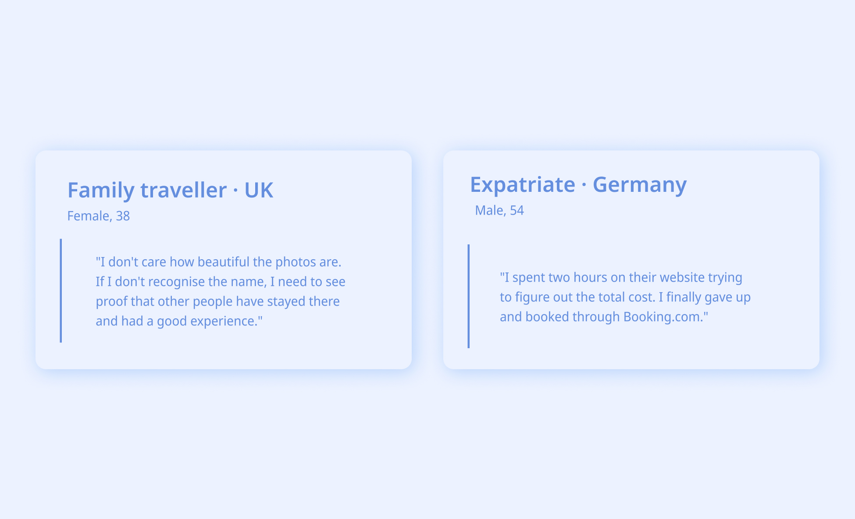The width and height of the screenshot is (855, 519).
Task: Select the line "I spent two hours on their website trying"
Action: pyautogui.click(x=621, y=277)
